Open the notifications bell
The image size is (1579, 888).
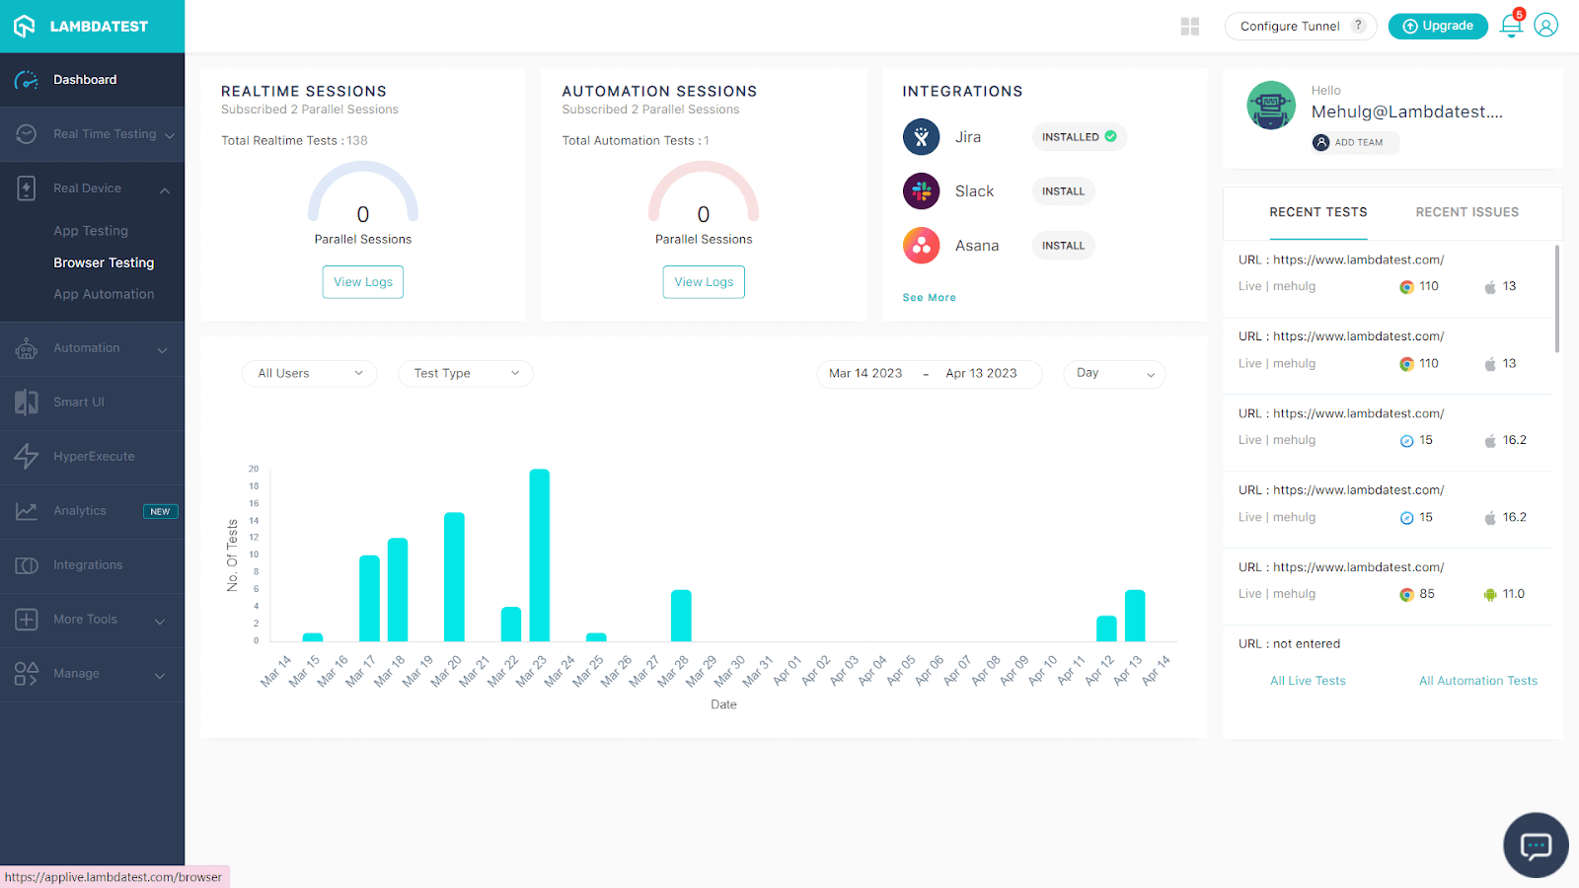[1510, 26]
